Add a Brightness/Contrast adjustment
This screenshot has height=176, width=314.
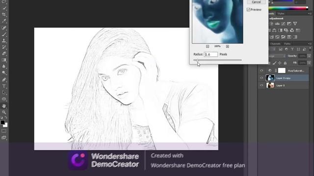271,23
